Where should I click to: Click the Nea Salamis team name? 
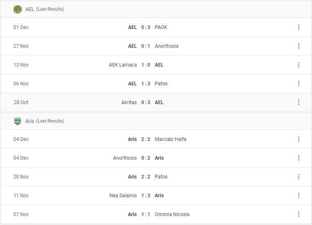(x=123, y=196)
